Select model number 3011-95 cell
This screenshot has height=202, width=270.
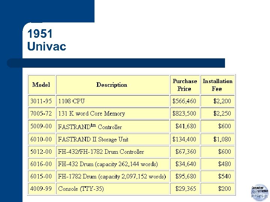tap(41, 101)
